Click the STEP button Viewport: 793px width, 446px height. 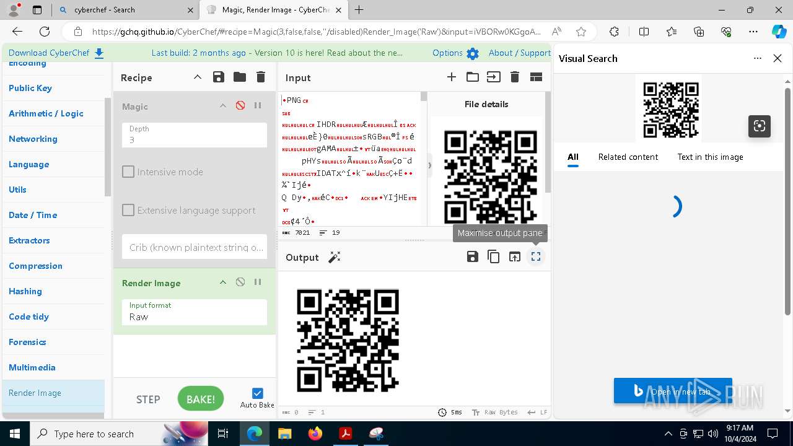coord(148,400)
